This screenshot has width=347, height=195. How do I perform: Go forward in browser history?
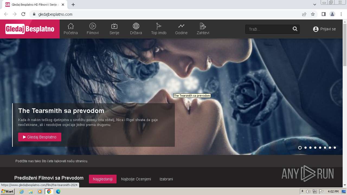(15, 14)
